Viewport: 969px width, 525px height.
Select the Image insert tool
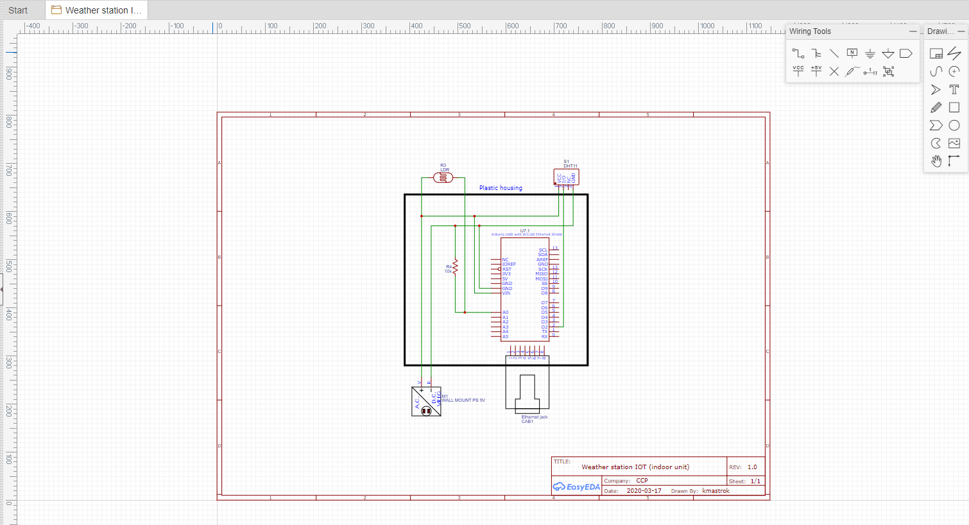(954, 143)
